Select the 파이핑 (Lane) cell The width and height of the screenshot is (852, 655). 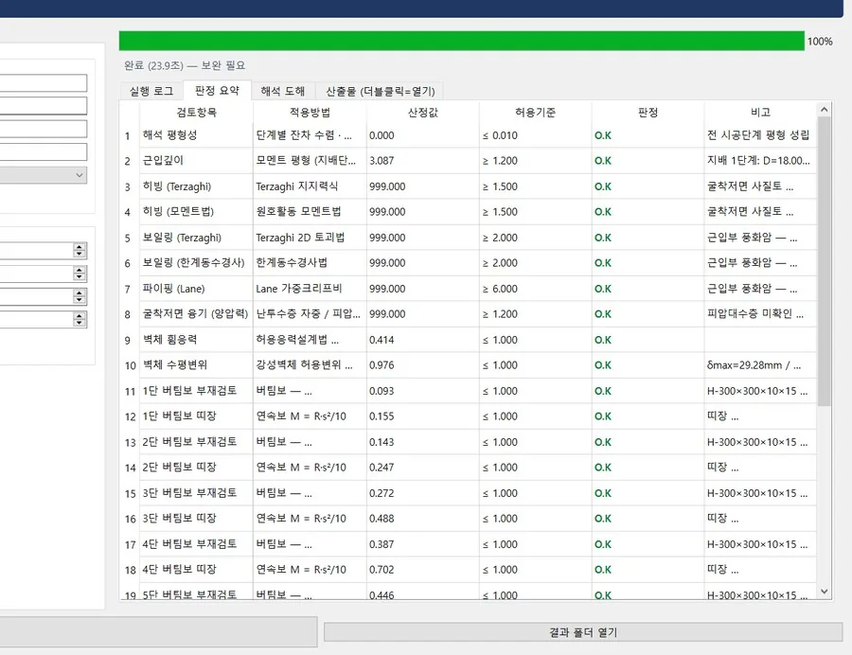pyautogui.click(x=196, y=289)
